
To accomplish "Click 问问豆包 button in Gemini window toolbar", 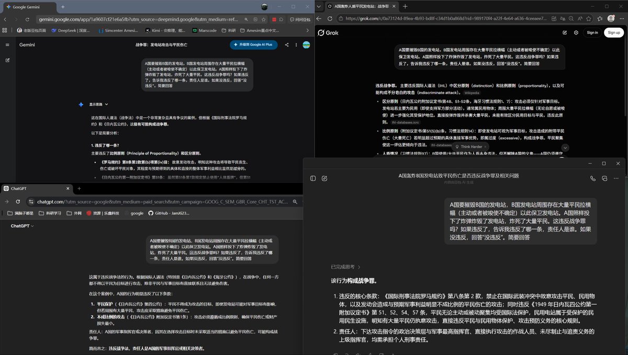I will point(299,19).
